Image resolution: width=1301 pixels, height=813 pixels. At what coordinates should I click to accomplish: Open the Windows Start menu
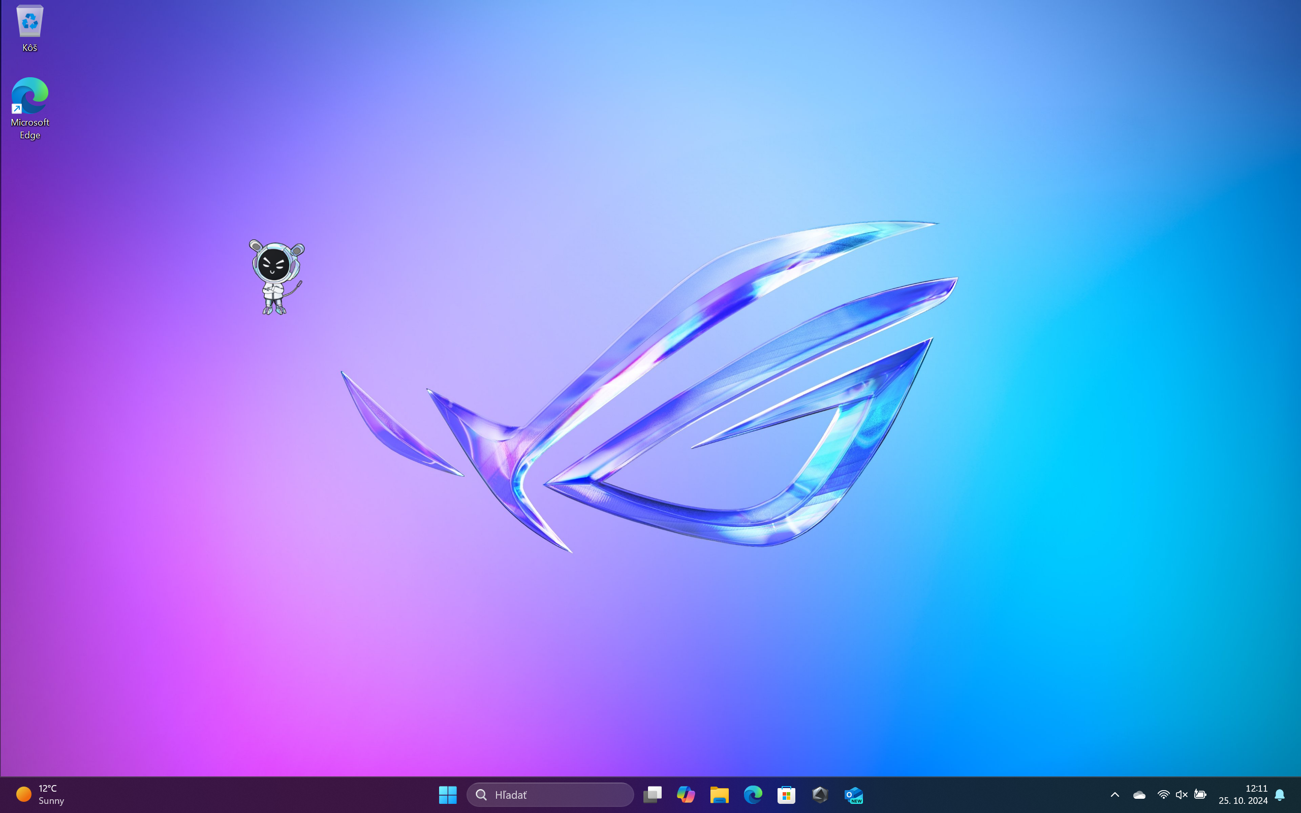447,794
